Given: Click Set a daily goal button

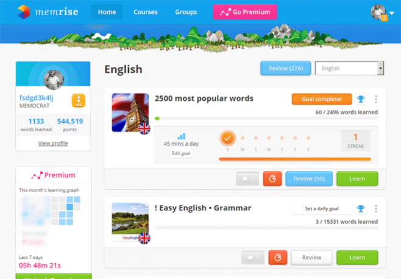Looking at the screenshot, I should click(x=322, y=208).
